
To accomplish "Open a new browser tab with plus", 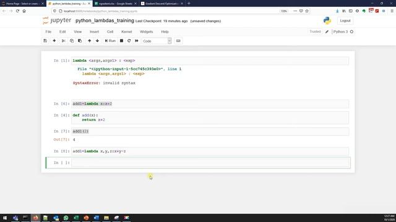I will point(189,4).
